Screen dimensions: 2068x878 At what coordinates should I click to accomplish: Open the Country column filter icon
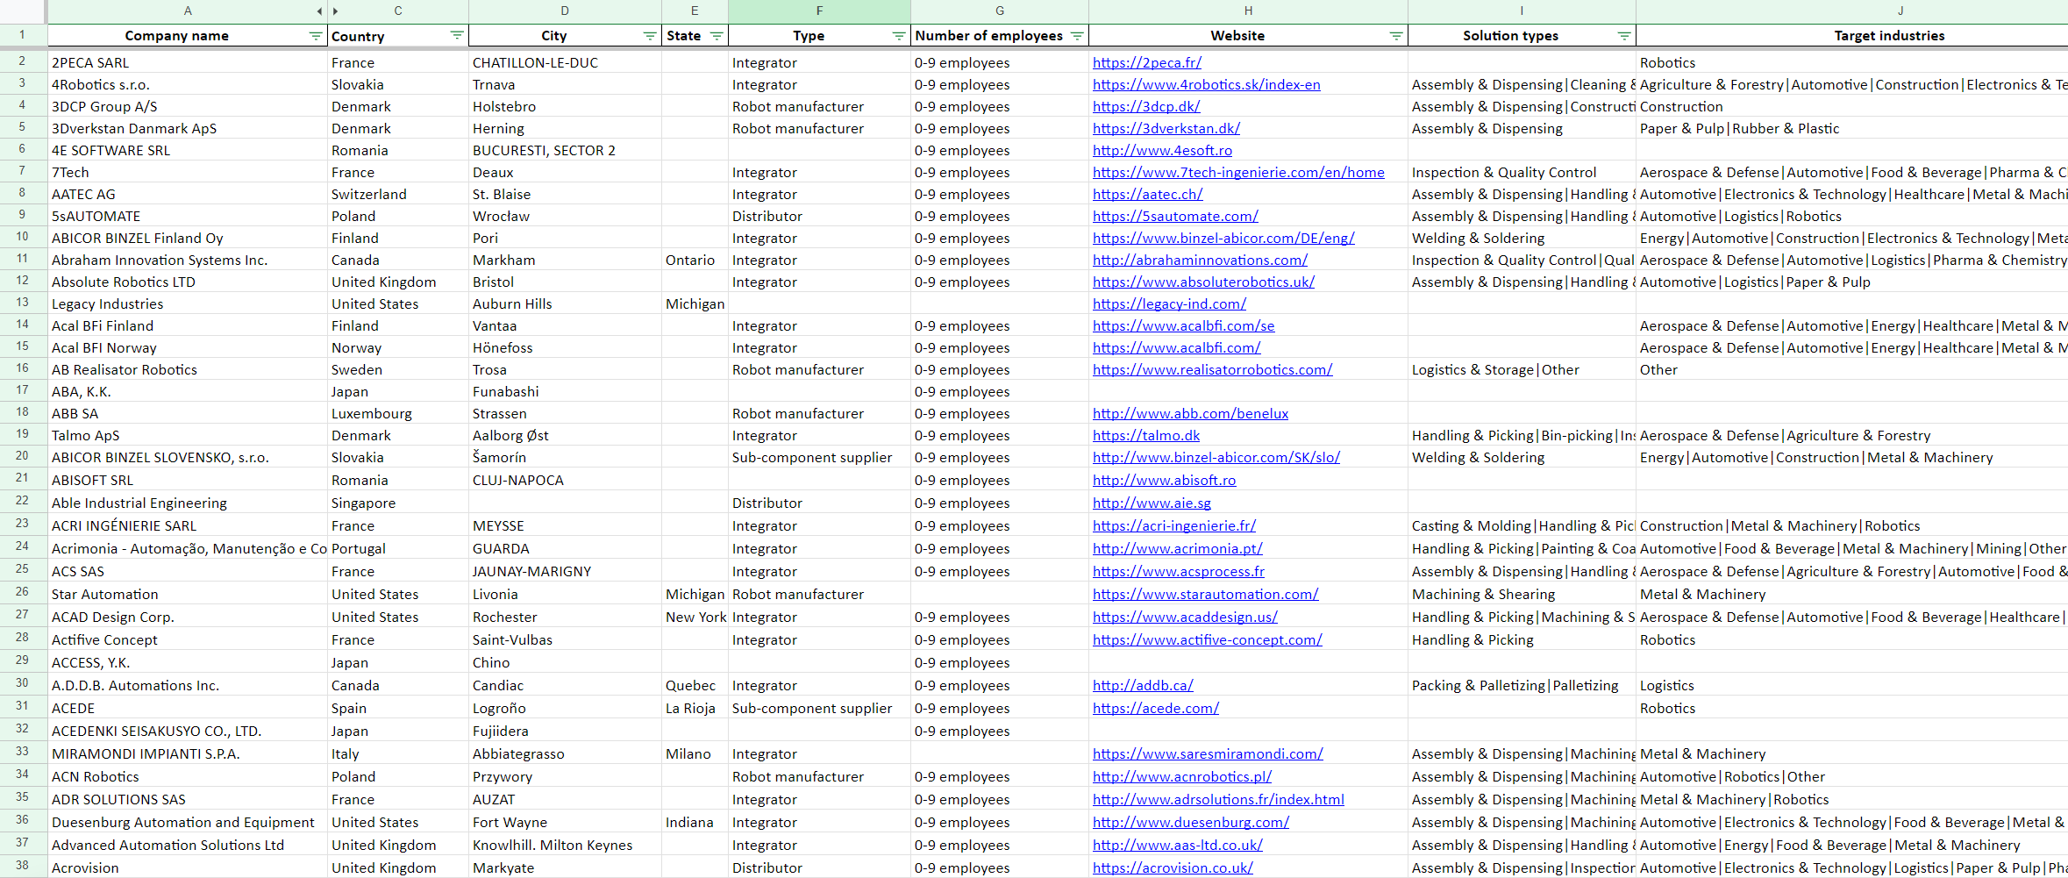click(456, 35)
